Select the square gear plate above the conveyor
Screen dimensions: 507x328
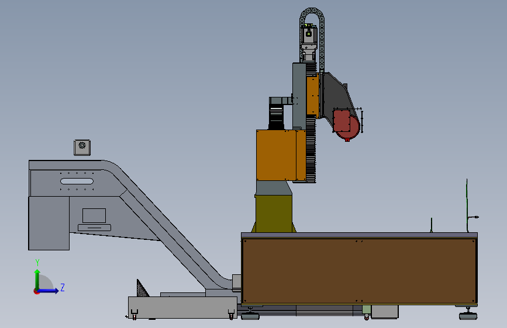[x=82, y=148]
